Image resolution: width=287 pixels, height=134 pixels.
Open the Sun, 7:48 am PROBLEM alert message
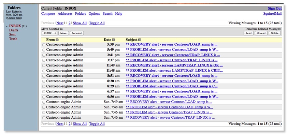pyautogui.click(x=169, y=107)
